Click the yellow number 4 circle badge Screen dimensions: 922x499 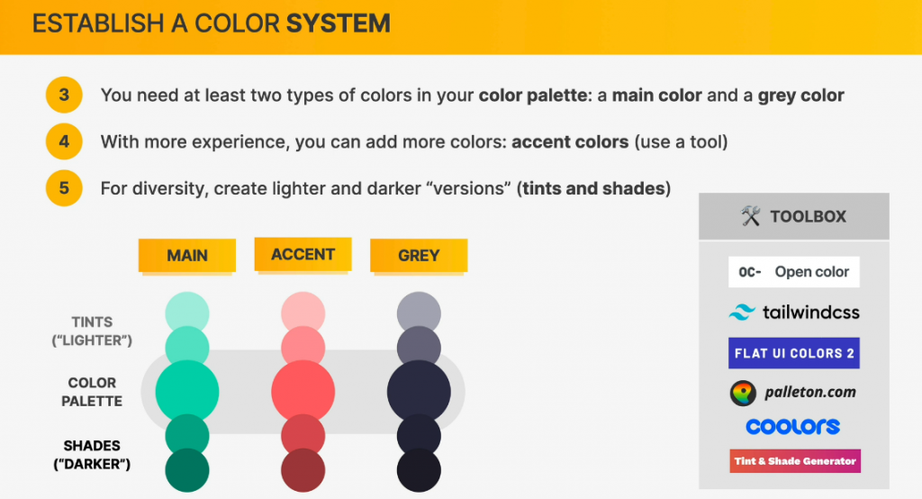(x=64, y=141)
